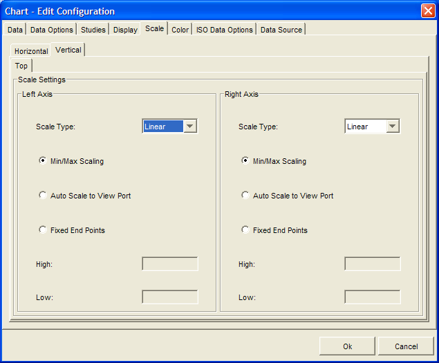Open the Data tab
The width and height of the screenshot is (439, 363).
pos(15,30)
